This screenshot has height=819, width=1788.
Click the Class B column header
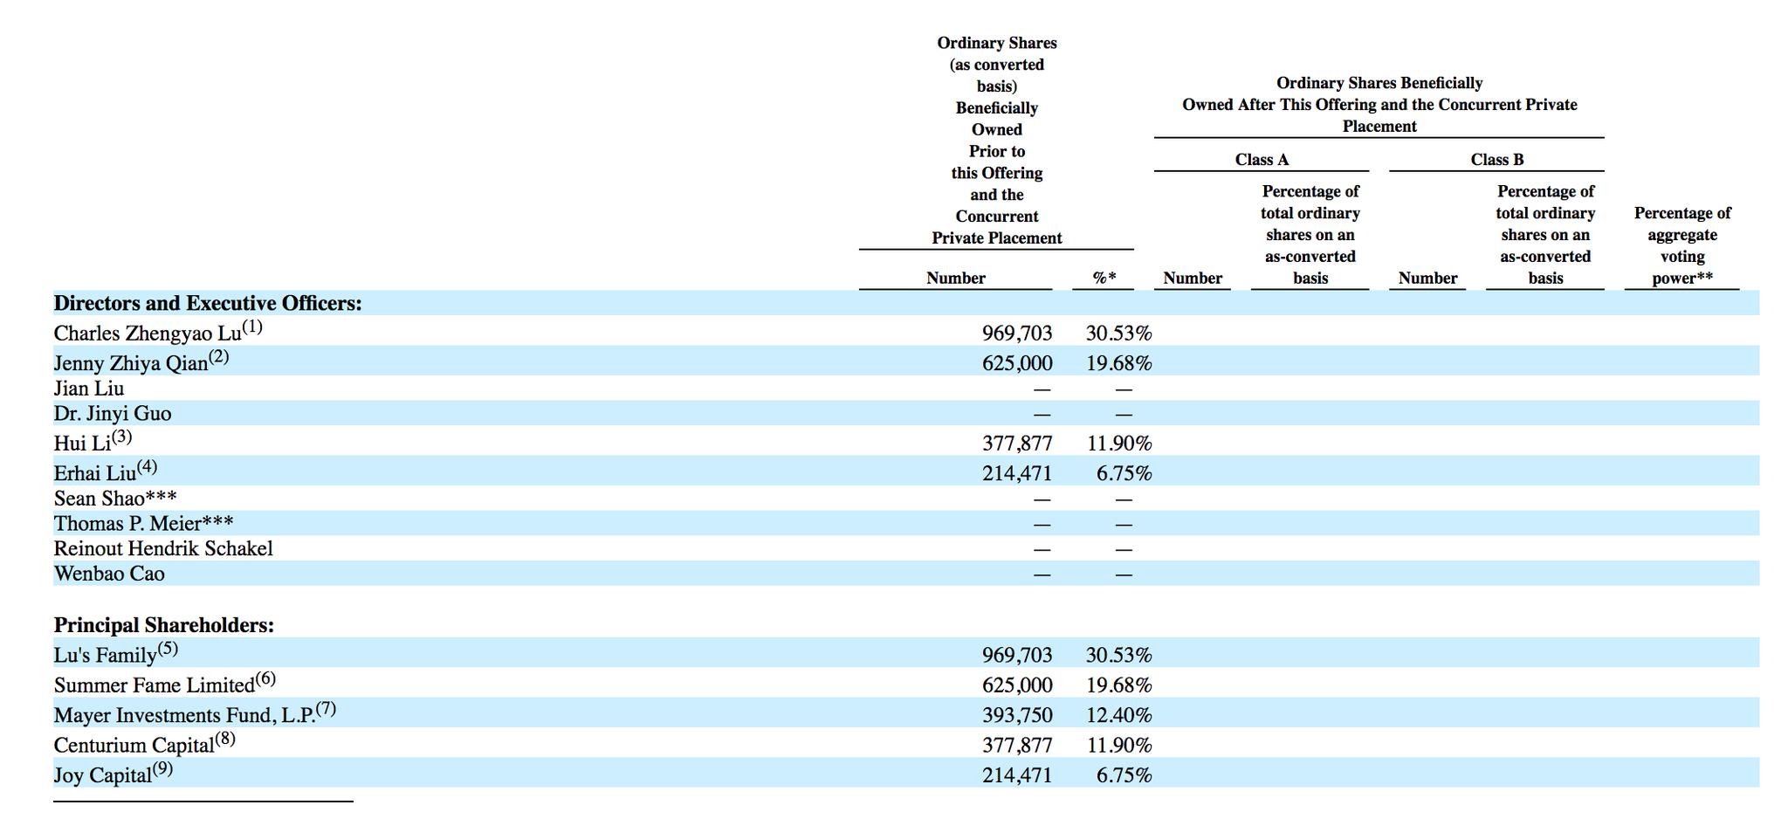[1496, 160]
